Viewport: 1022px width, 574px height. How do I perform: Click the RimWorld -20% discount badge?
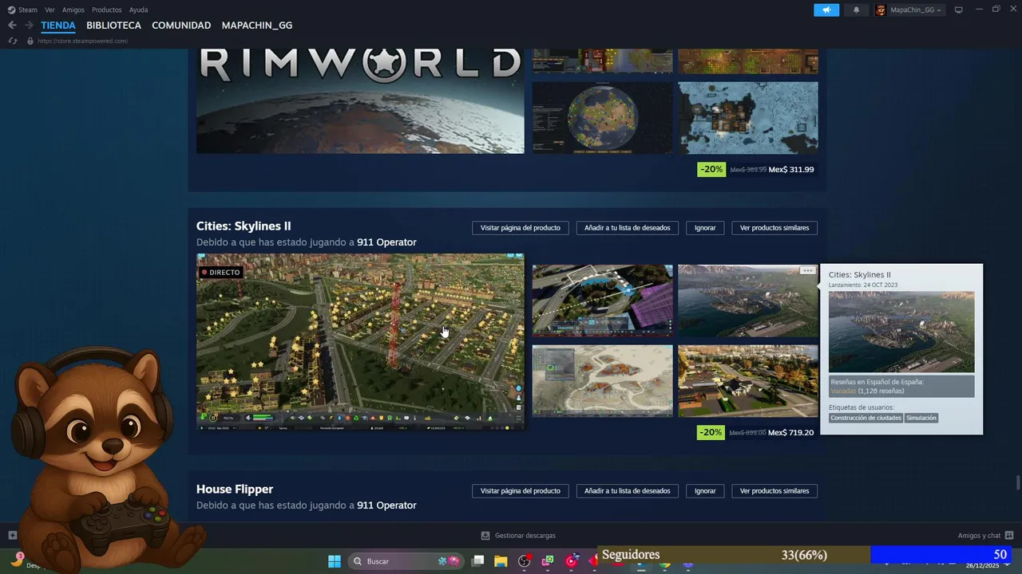pos(711,170)
